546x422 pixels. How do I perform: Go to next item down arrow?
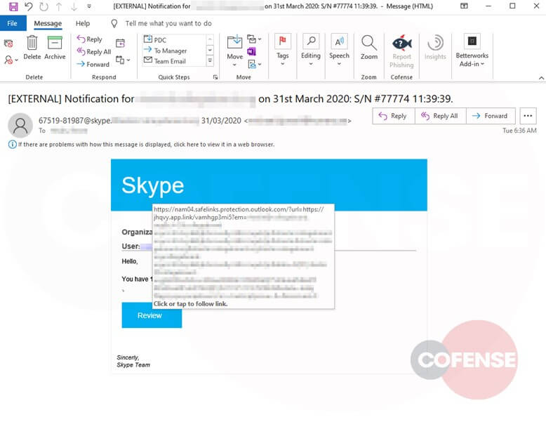point(74,6)
